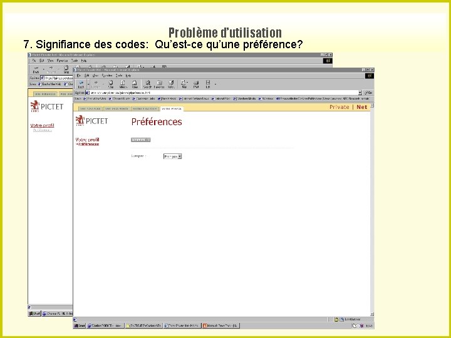Open Favorites menu in front browser window
Screen dimensions: 451x338
point(107,76)
